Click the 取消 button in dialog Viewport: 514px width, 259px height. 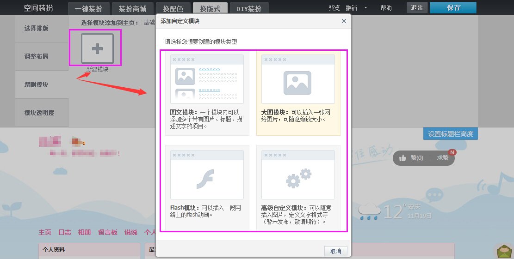coord(336,251)
